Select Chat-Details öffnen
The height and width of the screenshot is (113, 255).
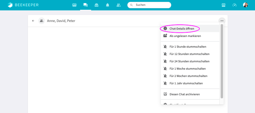[190, 28]
